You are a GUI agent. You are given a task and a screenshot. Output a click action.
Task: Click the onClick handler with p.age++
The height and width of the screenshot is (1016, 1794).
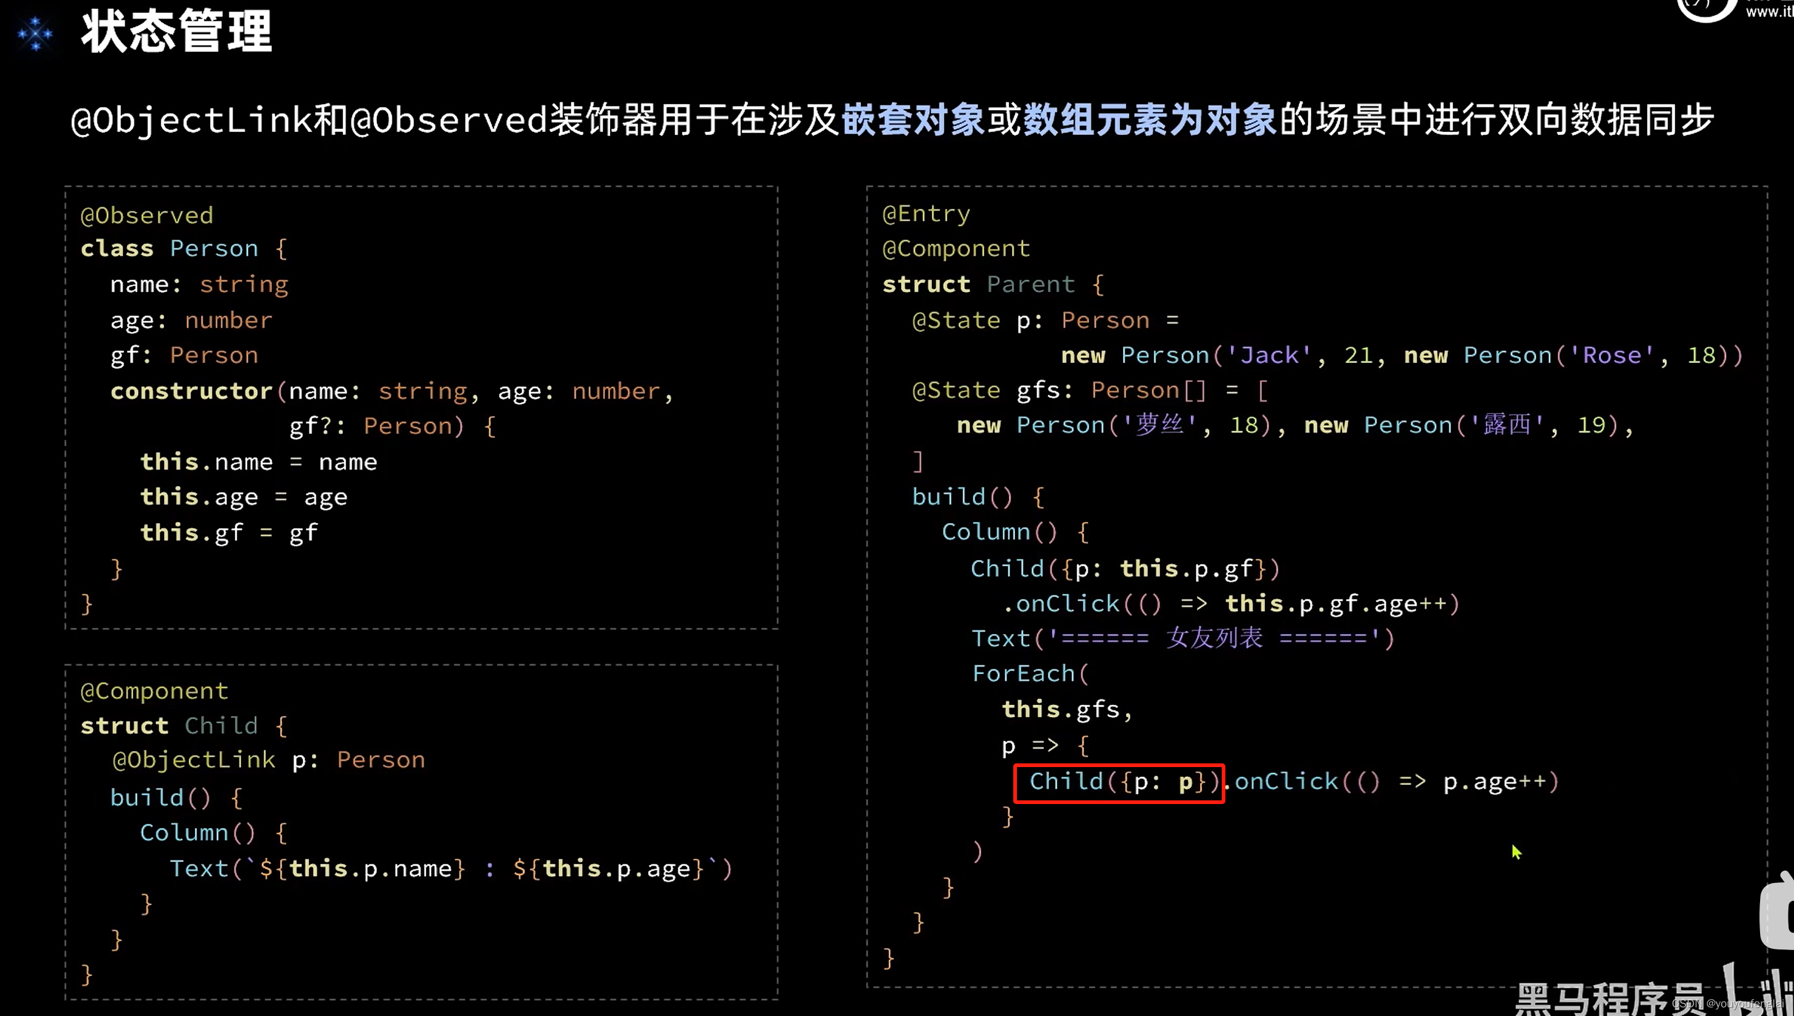[1393, 782]
